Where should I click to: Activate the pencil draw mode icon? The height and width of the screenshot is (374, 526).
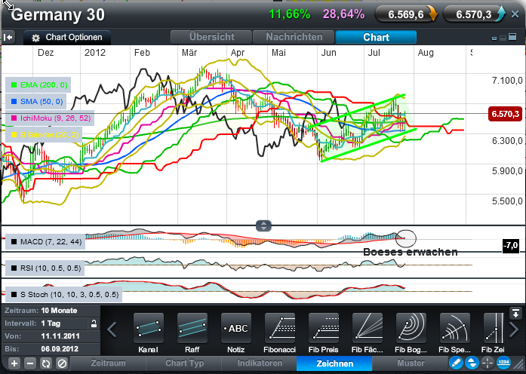click(456, 363)
